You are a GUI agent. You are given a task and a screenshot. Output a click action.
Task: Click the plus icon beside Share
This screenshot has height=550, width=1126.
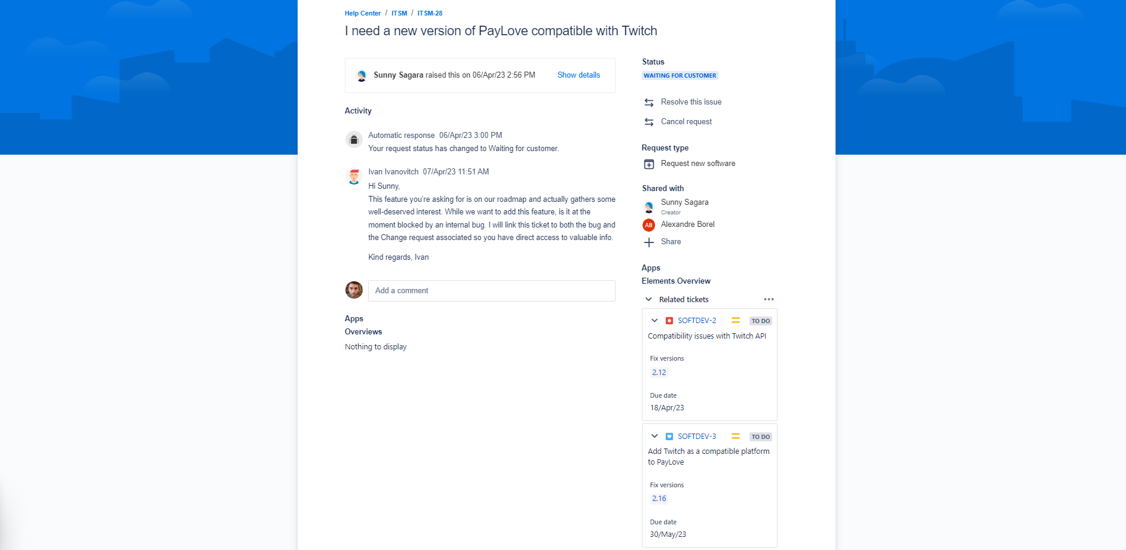[648, 242]
